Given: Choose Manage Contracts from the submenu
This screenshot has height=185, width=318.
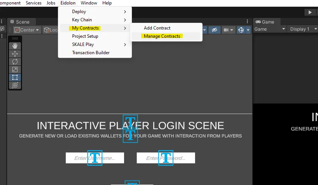Looking at the screenshot, I should [162, 36].
